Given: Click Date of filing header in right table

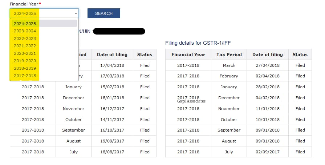Looking at the screenshot, I should pyautogui.click(x=267, y=55).
